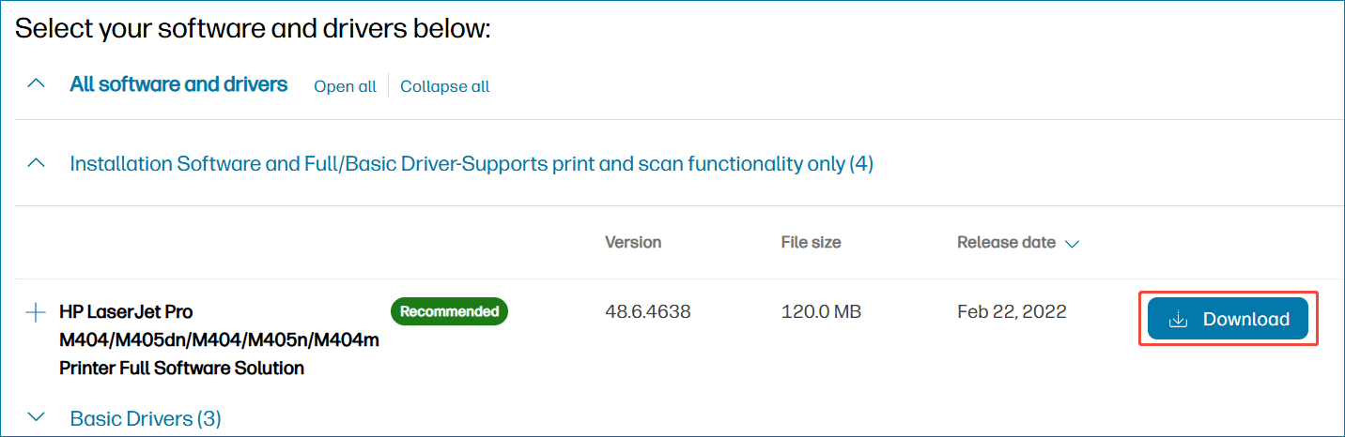The height and width of the screenshot is (437, 1345).
Task: Collapse the Installation Software section chevron
Action: coord(36,163)
